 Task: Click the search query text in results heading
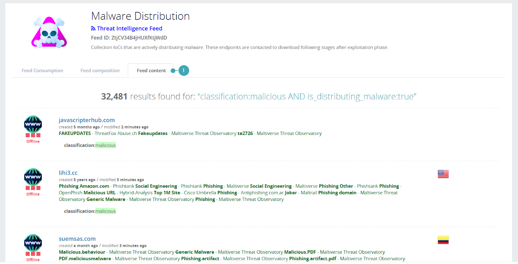(x=307, y=96)
